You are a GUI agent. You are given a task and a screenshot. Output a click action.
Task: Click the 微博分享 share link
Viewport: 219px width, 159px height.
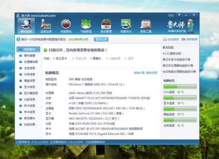point(139,73)
